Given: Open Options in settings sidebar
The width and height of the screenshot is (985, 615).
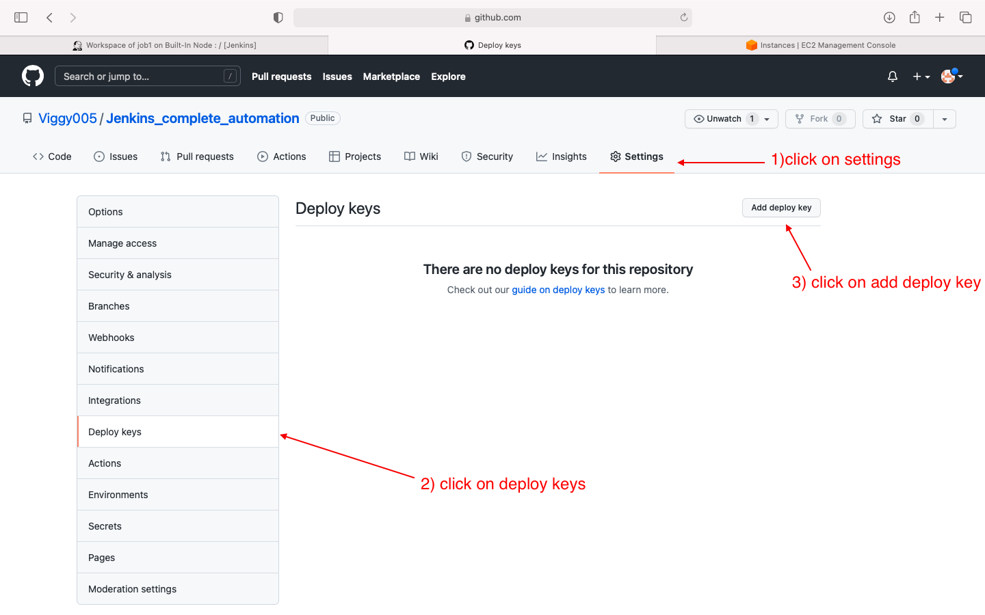Looking at the screenshot, I should point(178,212).
